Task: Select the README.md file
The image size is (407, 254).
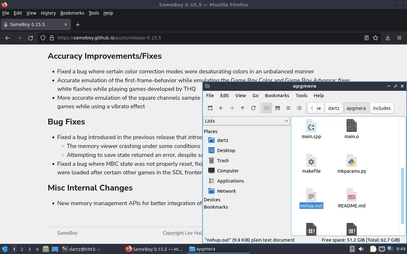Action: coord(352,198)
